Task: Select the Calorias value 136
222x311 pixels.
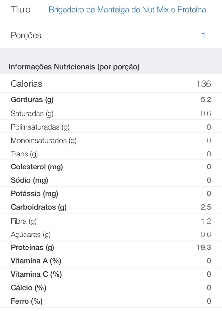Action: tap(204, 84)
